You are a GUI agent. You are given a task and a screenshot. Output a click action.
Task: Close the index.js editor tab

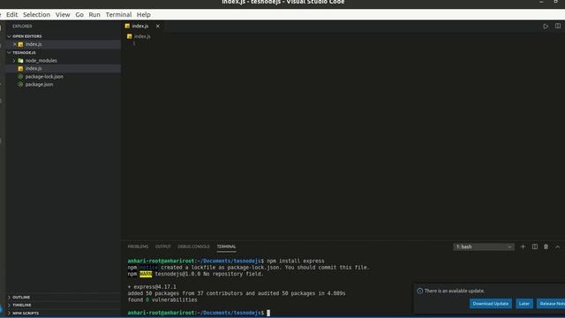point(157,26)
